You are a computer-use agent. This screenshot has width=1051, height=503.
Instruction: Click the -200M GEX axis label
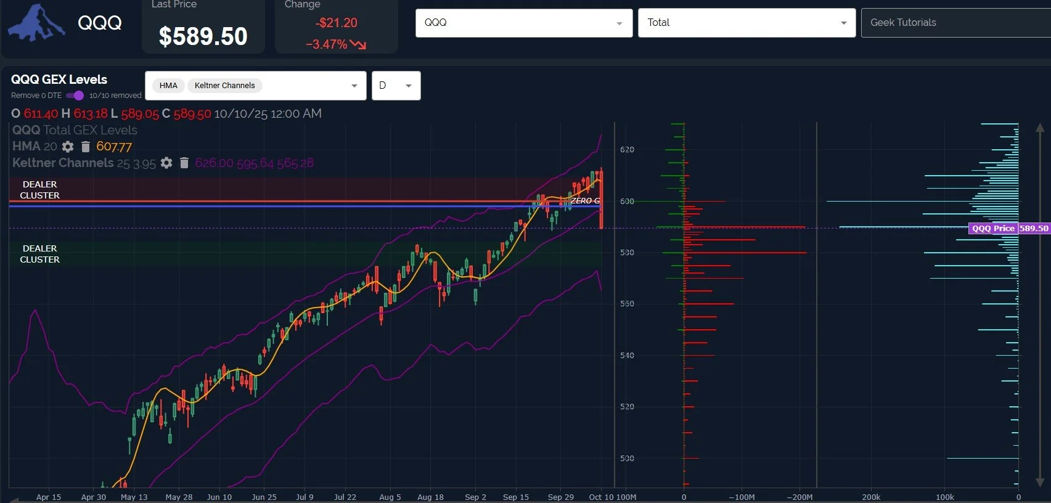(799, 497)
